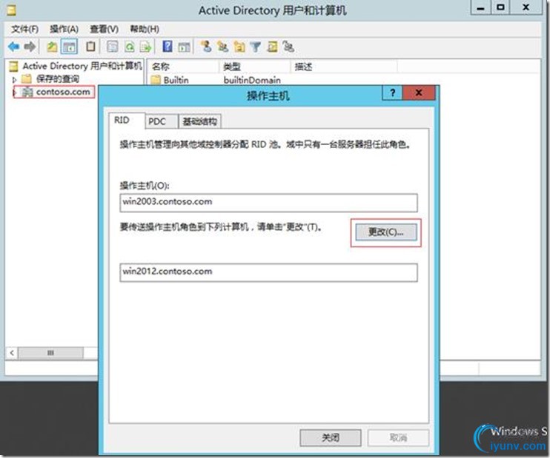The image size is (550, 458).
Task: Select 保存的查询 in the tree
Action: tap(58, 78)
